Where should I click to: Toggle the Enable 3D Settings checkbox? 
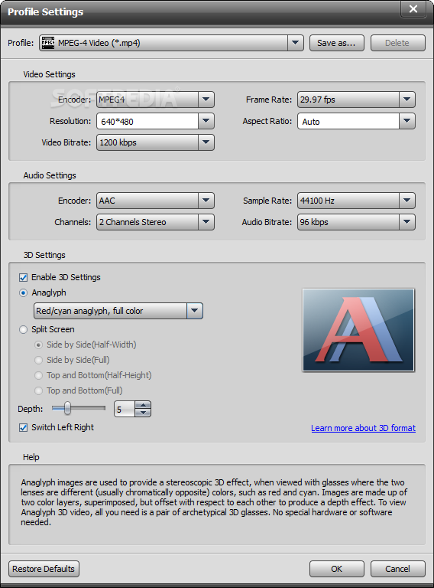pyautogui.click(x=23, y=277)
